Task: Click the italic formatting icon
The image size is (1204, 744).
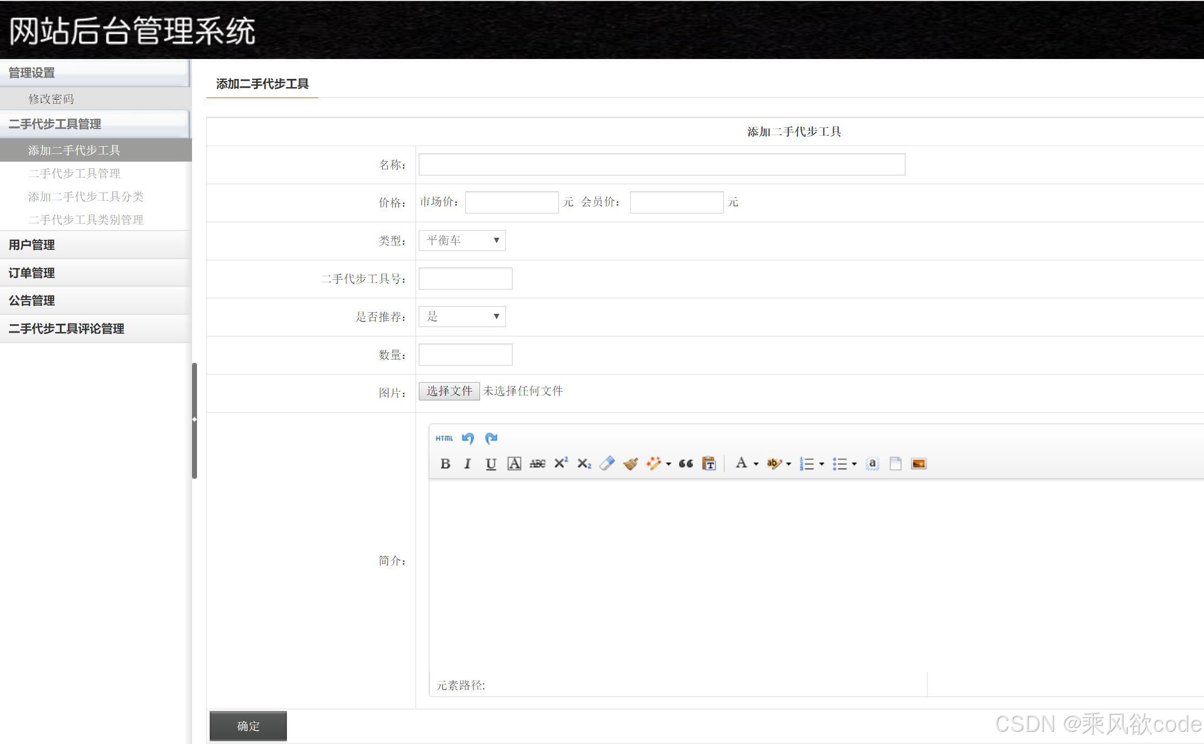Action: (467, 464)
